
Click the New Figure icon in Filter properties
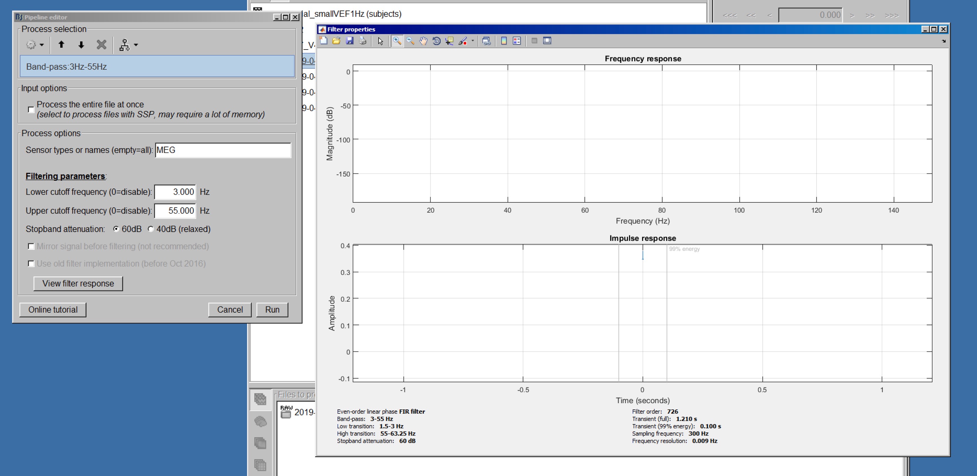[323, 41]
